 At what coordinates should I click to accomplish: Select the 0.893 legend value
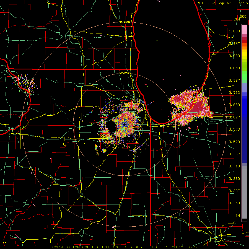tap(234, 56)
